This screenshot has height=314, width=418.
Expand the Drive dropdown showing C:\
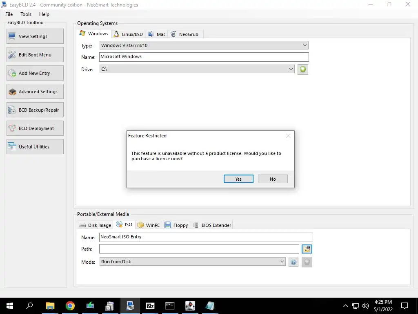tap(197, 69)
